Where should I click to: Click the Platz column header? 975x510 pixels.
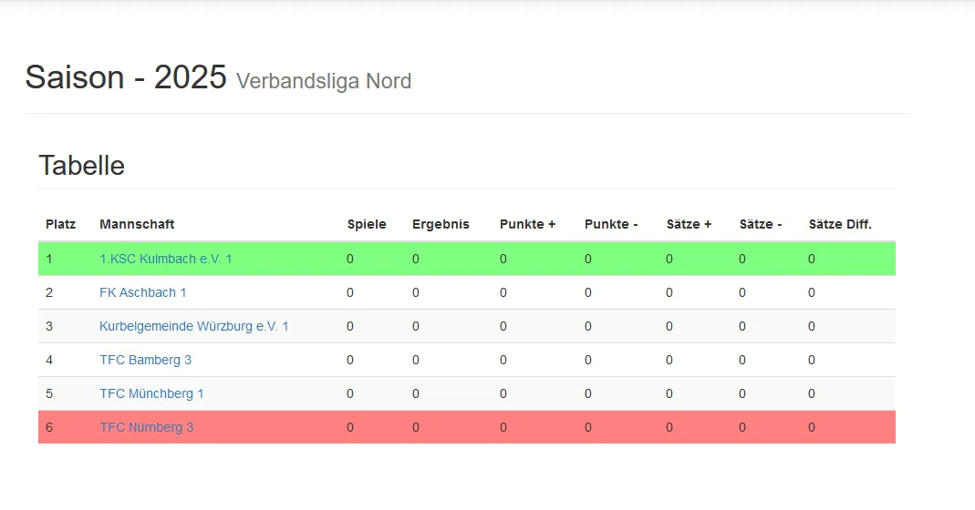click(60, 224)
